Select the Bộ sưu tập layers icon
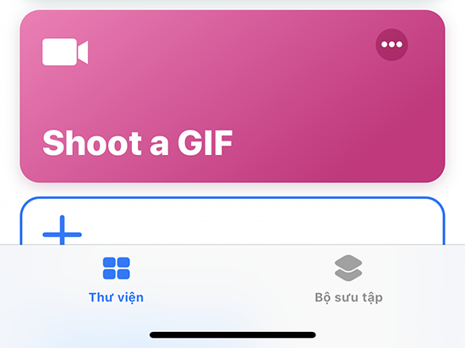 pyautogui.click(x=348, y=268)
